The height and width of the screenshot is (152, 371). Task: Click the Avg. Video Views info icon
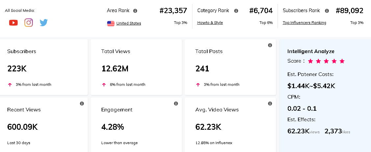point(270,104)
